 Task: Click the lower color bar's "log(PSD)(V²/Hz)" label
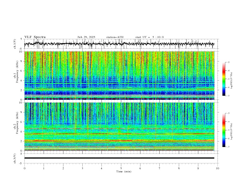(231, 132)
